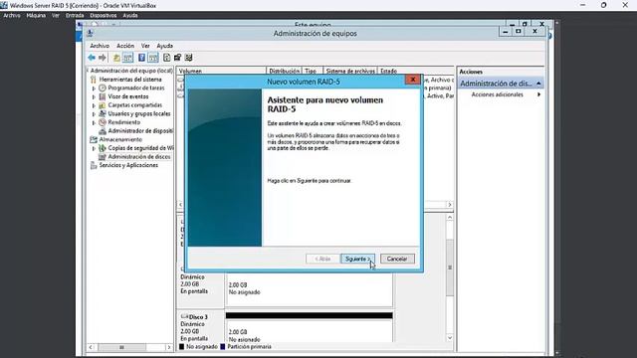The width and height of the screenshot is (637, 358).
Task: Click the Disco 3 label
Action: 198,316
